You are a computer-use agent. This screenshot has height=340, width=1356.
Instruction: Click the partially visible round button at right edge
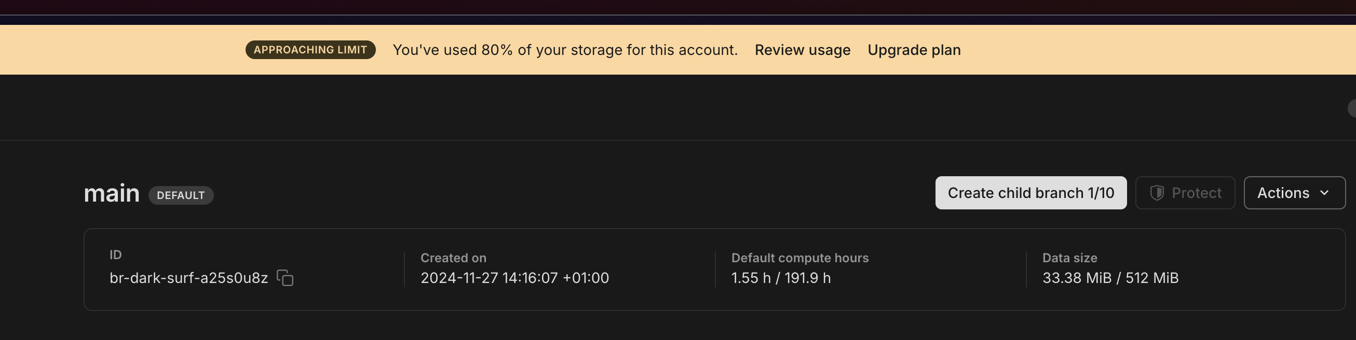tap(1352, 108)
